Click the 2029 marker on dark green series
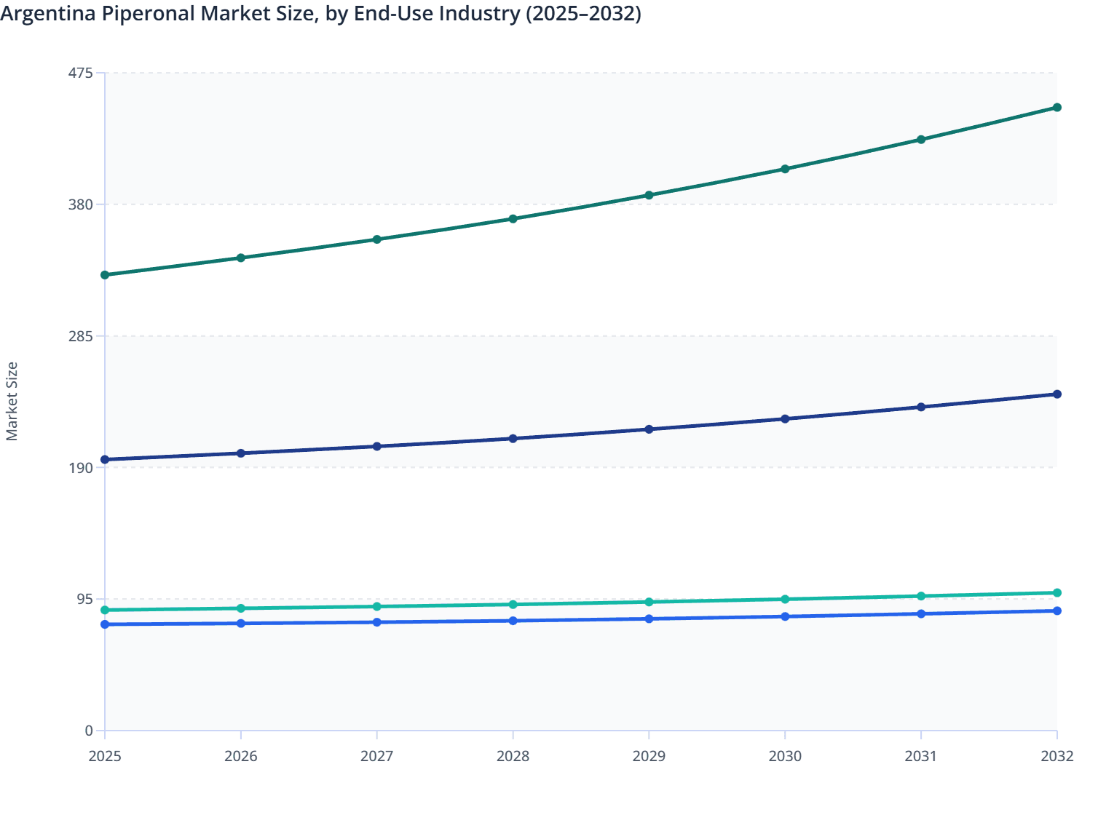Image resolution: width=1098 pixels, height=815 pixels. [649, 194]
